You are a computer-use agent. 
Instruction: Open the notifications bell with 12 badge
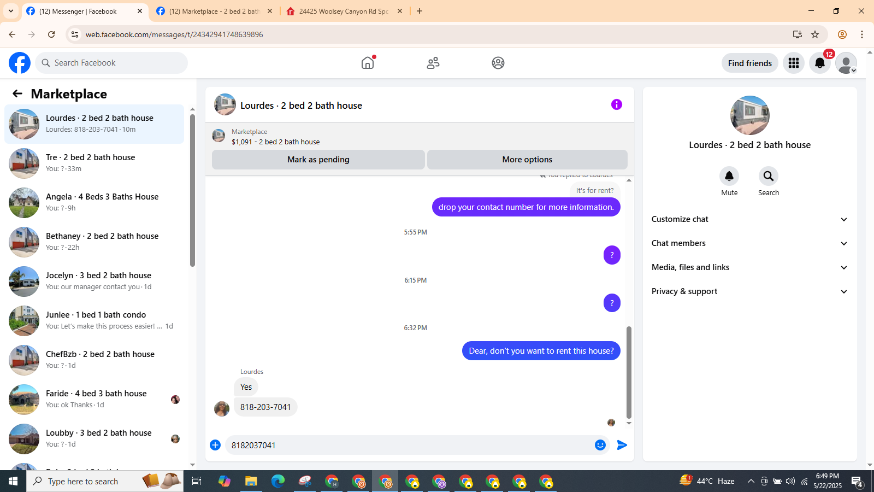point(820,63)
